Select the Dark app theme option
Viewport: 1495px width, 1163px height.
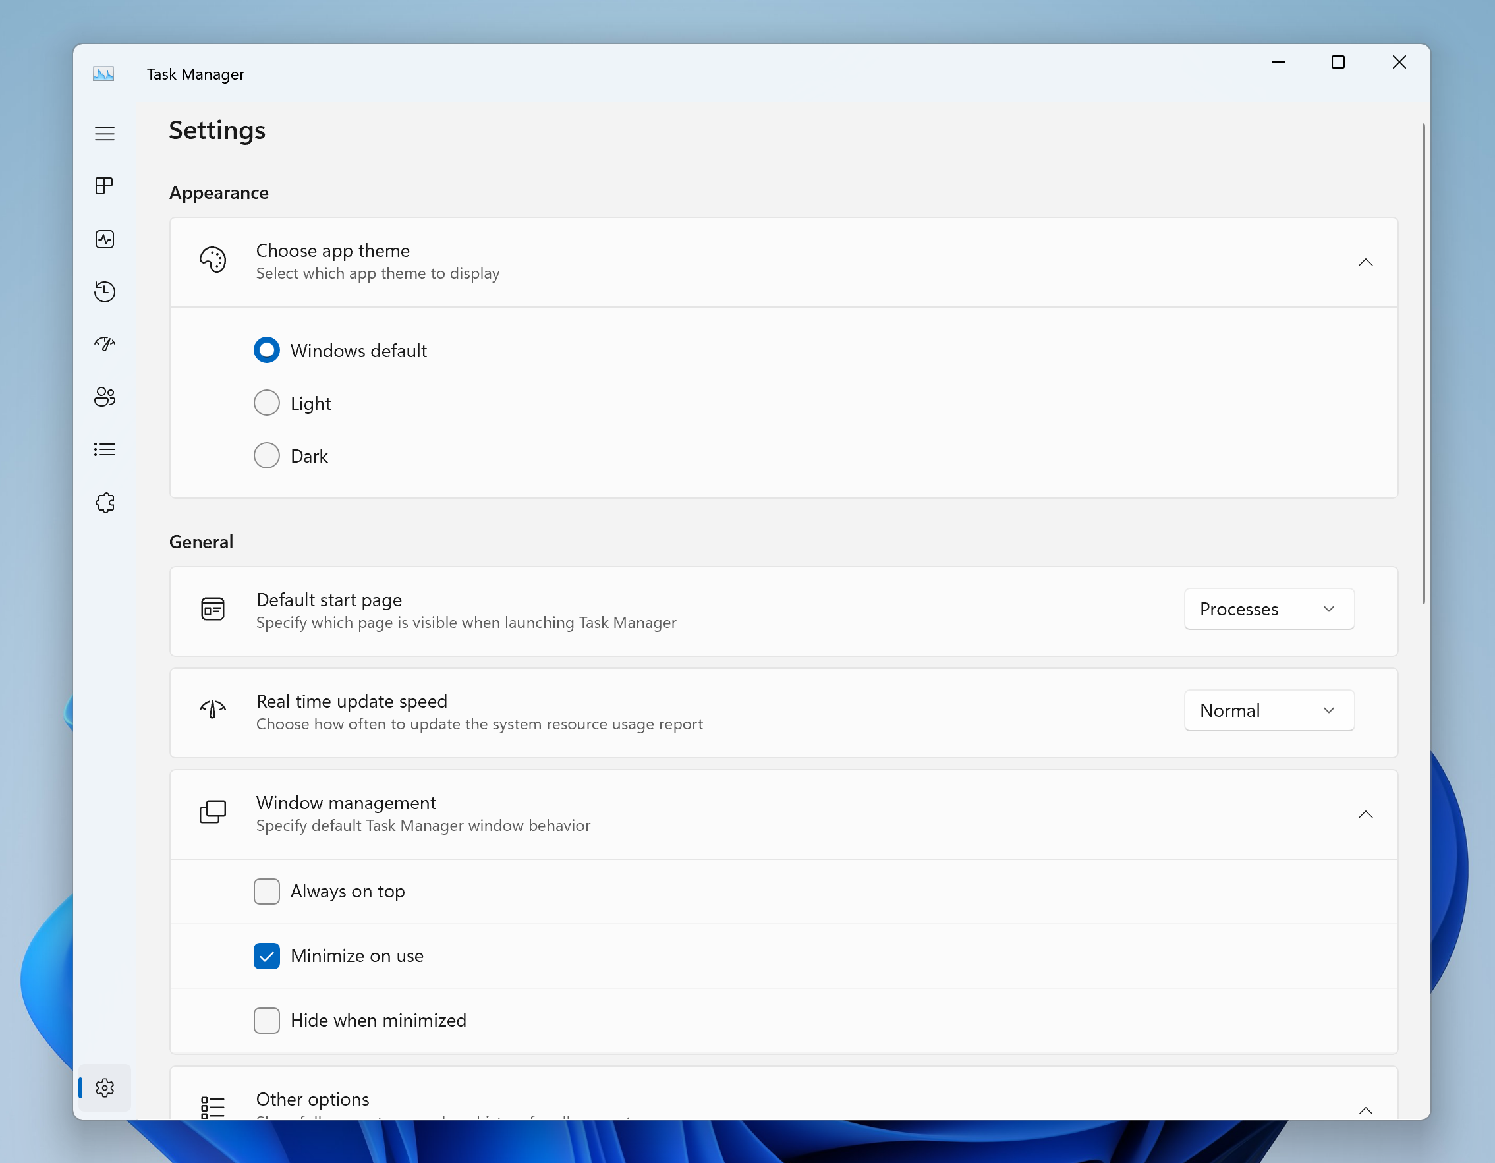tap(267, 455)
